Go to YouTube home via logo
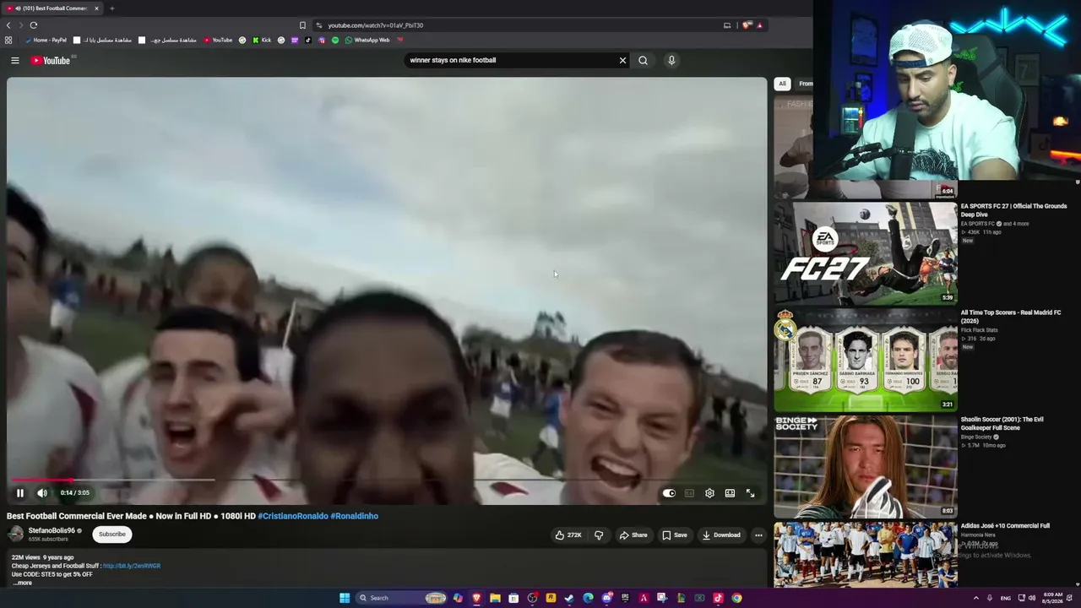Viewport: 1081px width, 608px height. (x=51, y=60)
